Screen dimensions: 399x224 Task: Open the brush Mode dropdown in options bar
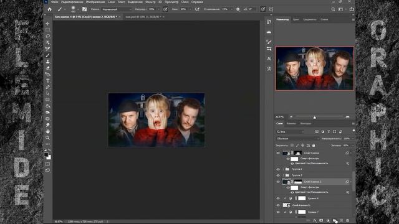[117, 9]
